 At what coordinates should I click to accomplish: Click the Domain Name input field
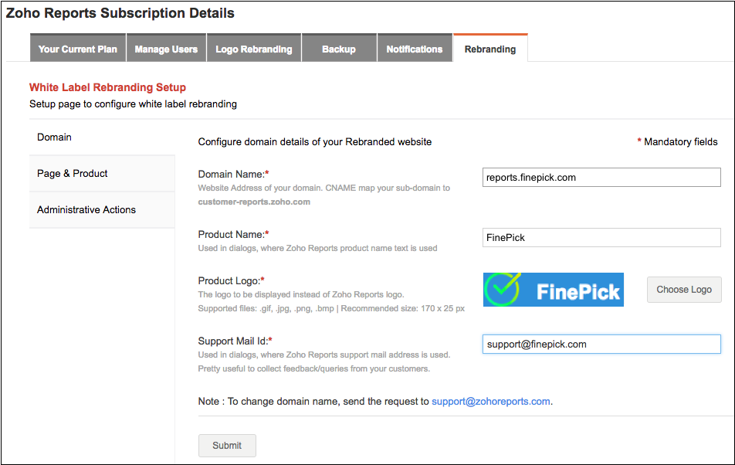tap(601, 178)
